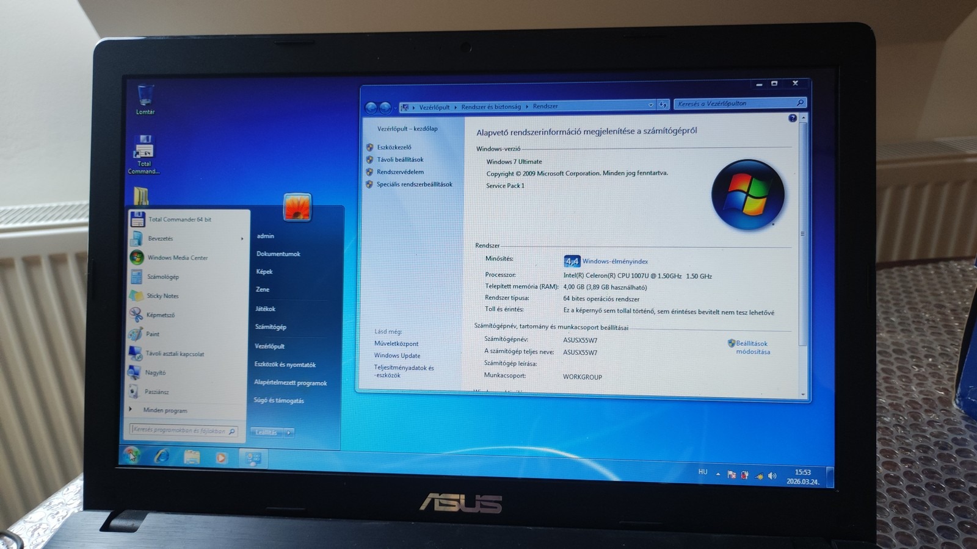Click Beállítások módosítása link
Viewport: 977px width, 549px height.
(752, 348)
